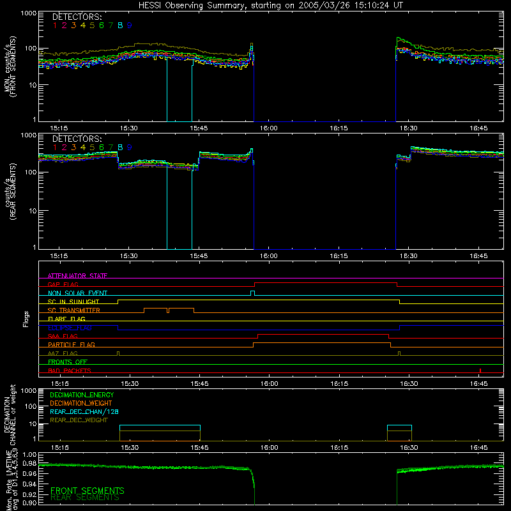The height and width of the screenshot is (511, 511).
Task: Click the FLARE_FLAG label
Action: pos(66,319)
